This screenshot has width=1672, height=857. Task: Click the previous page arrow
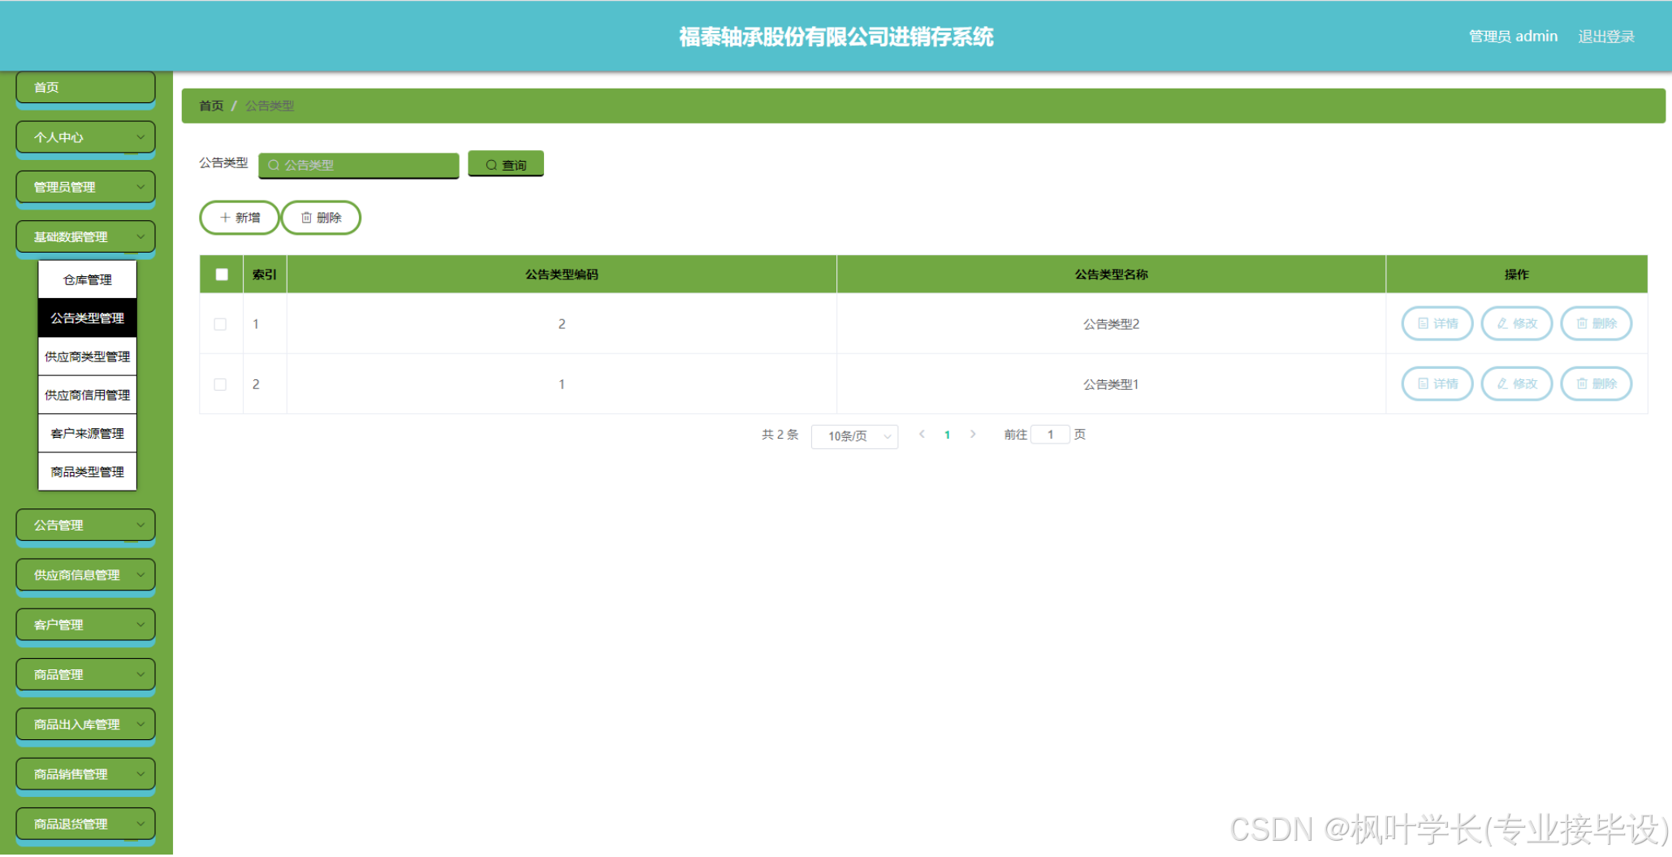coord(922,435)
